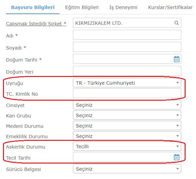This screenshot has width=196, height=179.
Task: Expand the Kan Grubu dropdown
Action: pyautogui.click(x=127, y=115)
